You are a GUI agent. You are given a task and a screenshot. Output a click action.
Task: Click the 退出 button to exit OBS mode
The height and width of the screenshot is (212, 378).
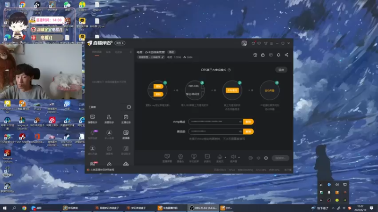[x=281, y=70]
